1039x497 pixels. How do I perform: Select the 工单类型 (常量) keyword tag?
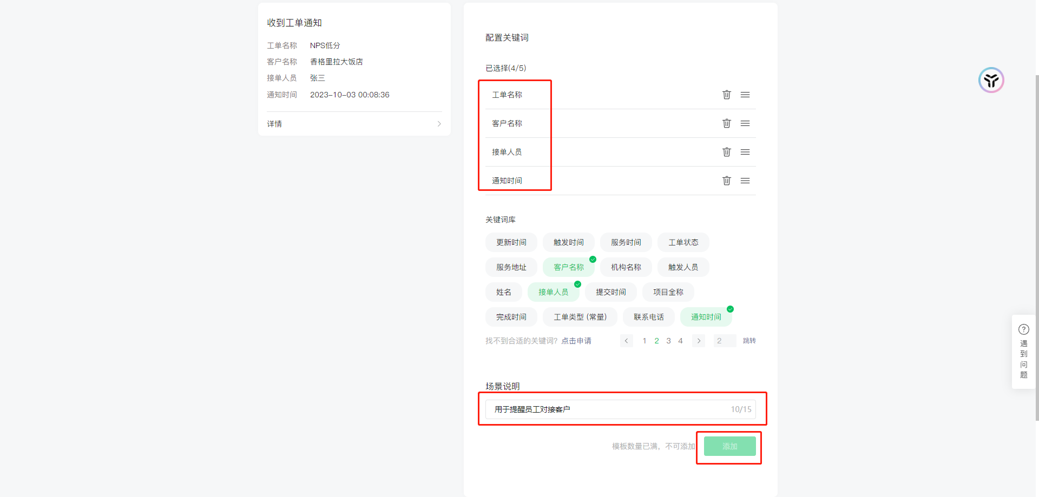[580, 317]
